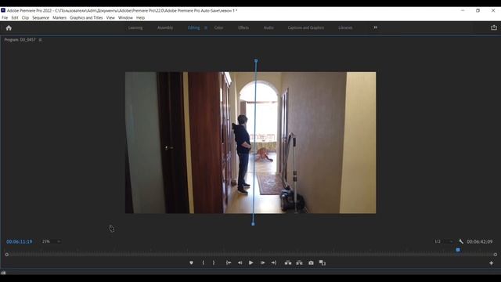Export a frame with camera icon

(x=311, y=263)
